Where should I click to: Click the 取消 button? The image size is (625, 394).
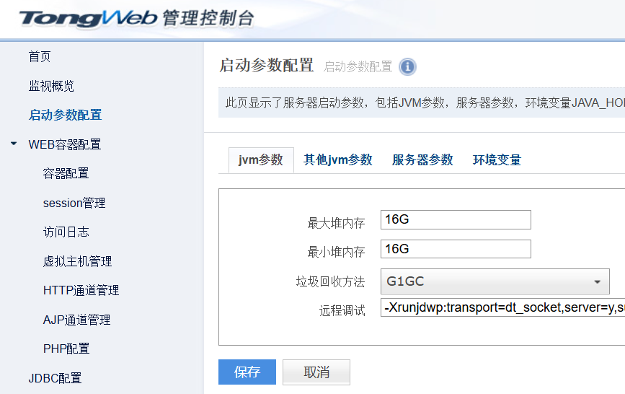[x=316, y=372]
